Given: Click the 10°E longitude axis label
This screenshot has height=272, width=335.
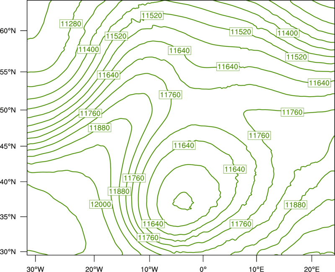Looking at the screenshot, I should point(256,269).
